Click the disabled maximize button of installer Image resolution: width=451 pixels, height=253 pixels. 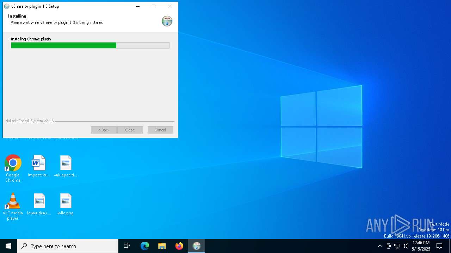point(154,6)
